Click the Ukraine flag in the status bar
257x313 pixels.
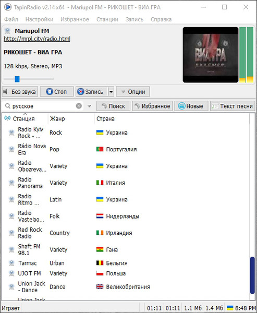[230, 308]
